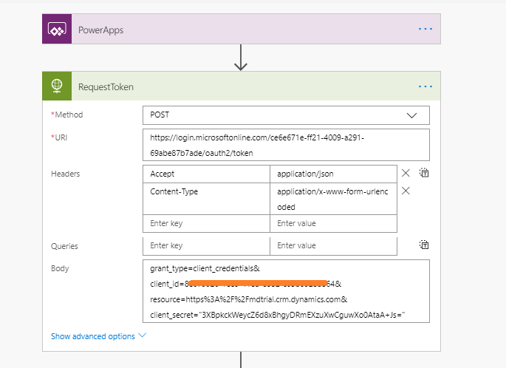
Task: Switch Headers to text mode icon
Action: pyautogui.click(x=424, y=173)
